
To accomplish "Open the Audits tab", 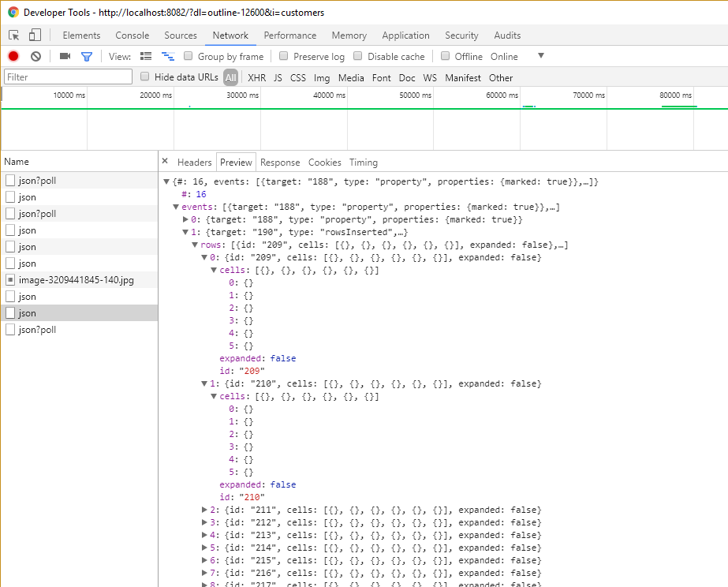I will coord(507,36).
